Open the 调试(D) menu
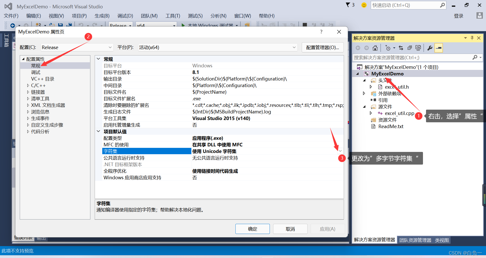 pyautogui.click(x=125, y=16)
